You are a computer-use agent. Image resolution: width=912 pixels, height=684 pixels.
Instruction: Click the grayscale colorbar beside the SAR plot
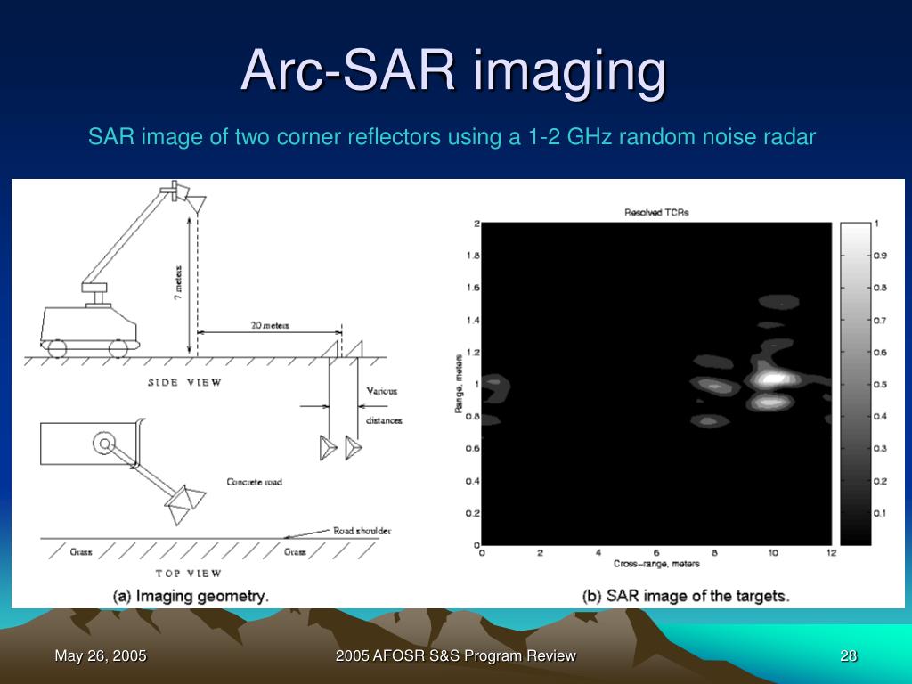[x=856, y=384]
